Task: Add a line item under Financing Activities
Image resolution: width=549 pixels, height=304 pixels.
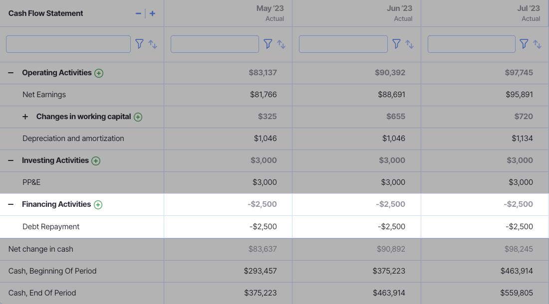Action: pyautogui.click(x=98, y=204)
